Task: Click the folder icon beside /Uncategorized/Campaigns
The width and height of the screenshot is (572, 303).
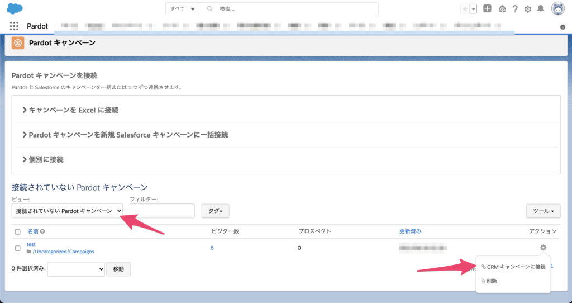Action: coord(29,252)
